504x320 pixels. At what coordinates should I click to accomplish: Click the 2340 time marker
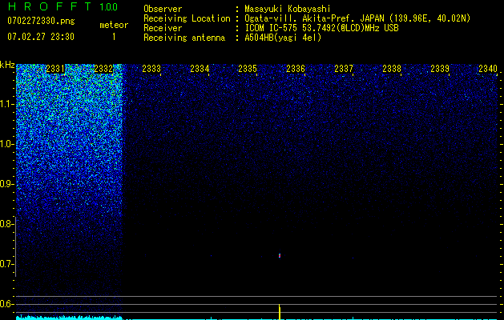point(488,69)
